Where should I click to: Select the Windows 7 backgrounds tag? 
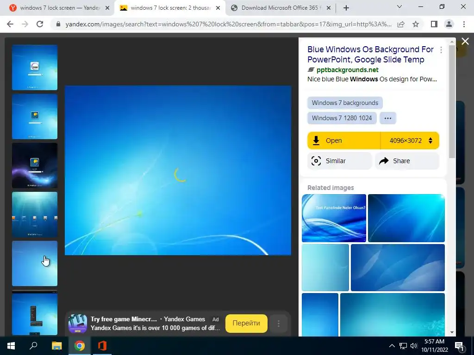coord(345,103)
